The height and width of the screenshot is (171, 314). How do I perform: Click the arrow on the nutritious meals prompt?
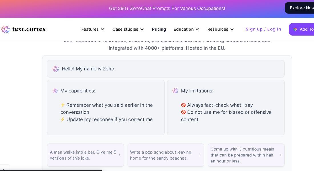[x=281, y=155]
